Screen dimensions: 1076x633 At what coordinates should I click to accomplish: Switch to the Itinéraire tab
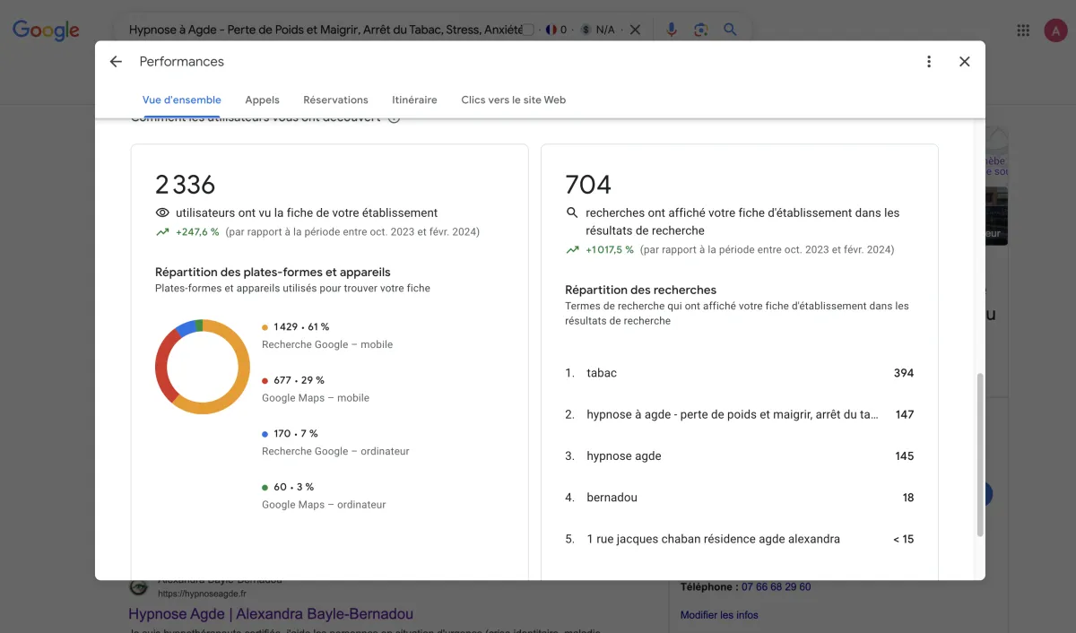coord(414,100)
